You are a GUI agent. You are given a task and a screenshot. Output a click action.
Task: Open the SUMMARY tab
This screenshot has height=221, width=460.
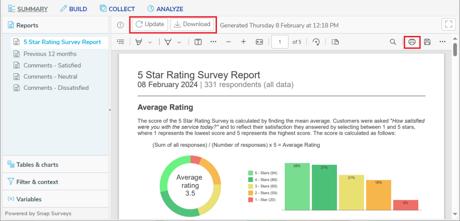click(28, 9)
